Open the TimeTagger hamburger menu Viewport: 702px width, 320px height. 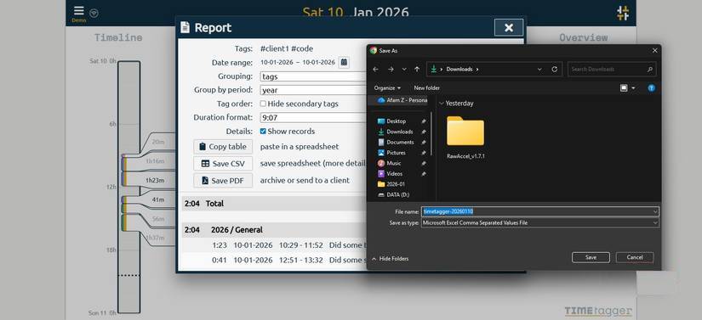coord(79,11)
